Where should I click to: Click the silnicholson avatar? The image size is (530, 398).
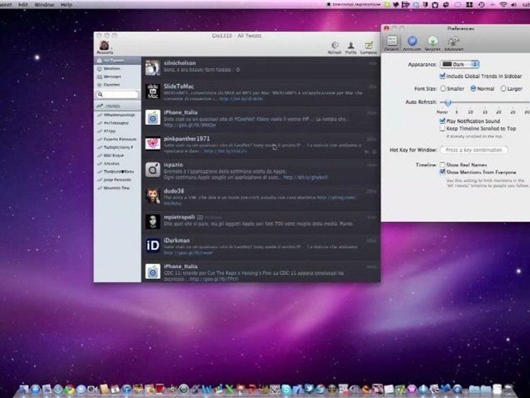tap(153, 67)
